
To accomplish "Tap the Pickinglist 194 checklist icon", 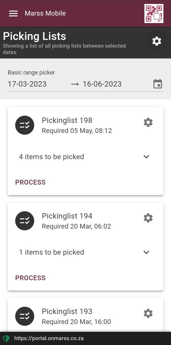I will (25, 221).
